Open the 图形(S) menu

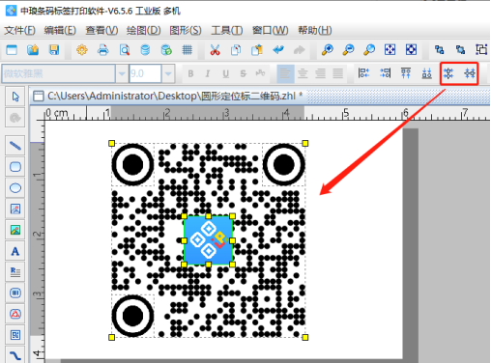click(186, 30)
